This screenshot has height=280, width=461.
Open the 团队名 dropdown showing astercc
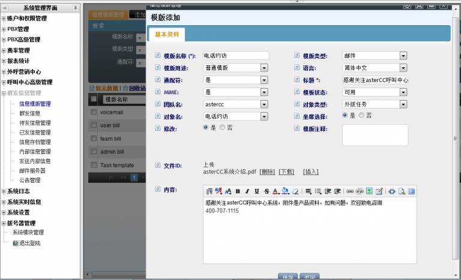[x=264, y=104]
